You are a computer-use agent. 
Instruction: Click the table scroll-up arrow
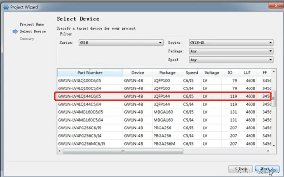[274, 72]
